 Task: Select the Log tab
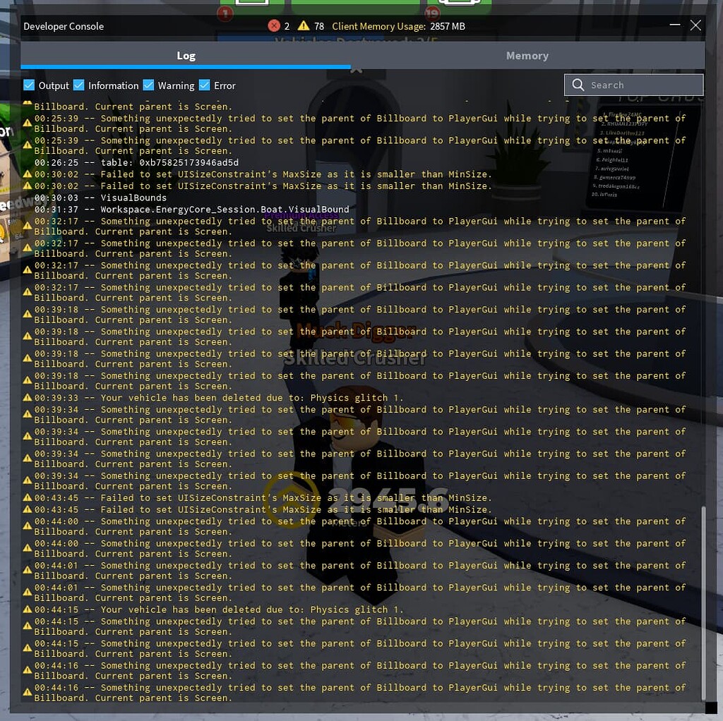coord(186,56)
